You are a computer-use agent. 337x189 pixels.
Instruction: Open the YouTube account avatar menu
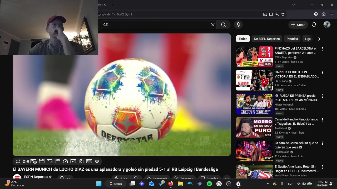point(327,25)
